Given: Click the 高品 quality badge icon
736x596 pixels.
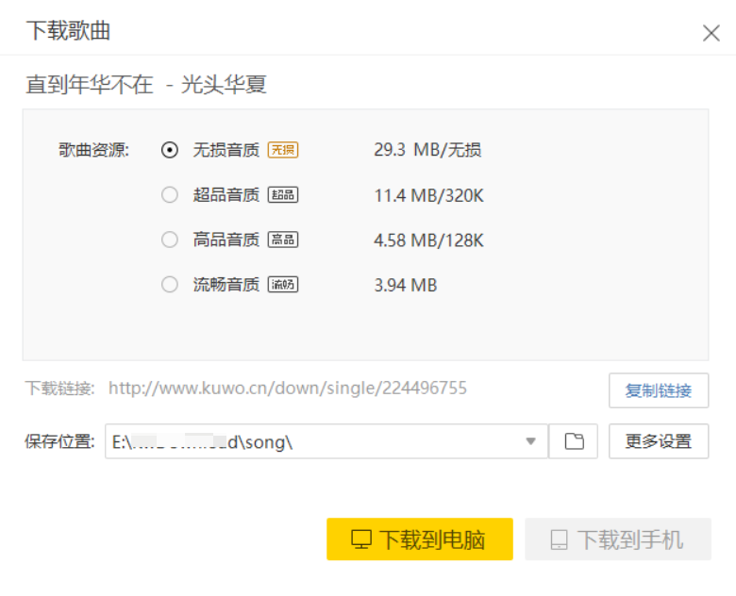Looking at the screenshot, I should click(283, 240).
